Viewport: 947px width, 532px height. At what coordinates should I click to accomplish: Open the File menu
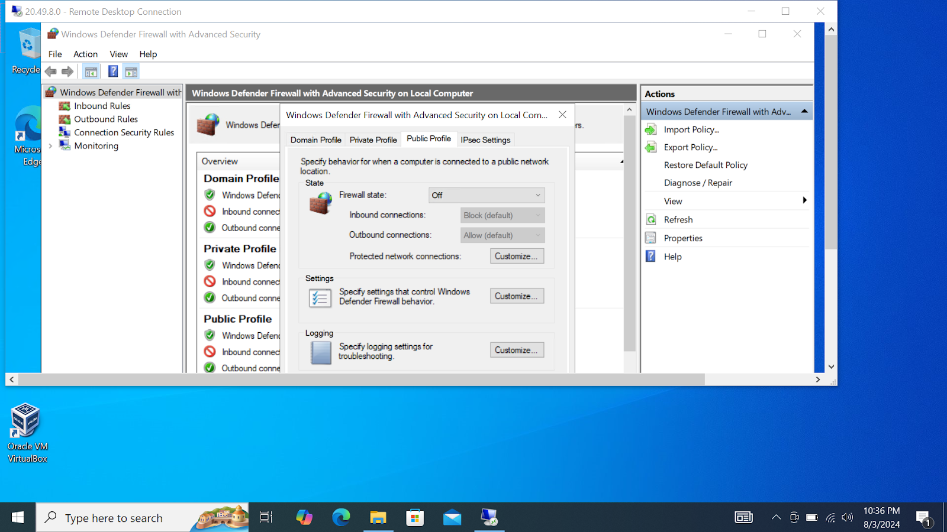click(55, 54)
